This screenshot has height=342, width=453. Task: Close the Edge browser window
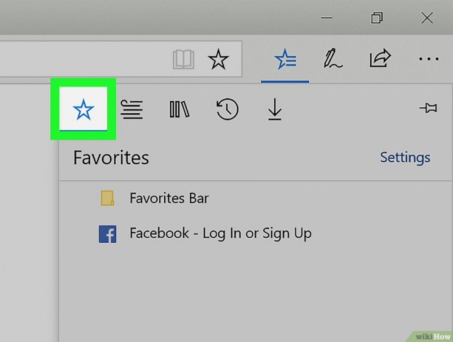click(x=427, y=18)
